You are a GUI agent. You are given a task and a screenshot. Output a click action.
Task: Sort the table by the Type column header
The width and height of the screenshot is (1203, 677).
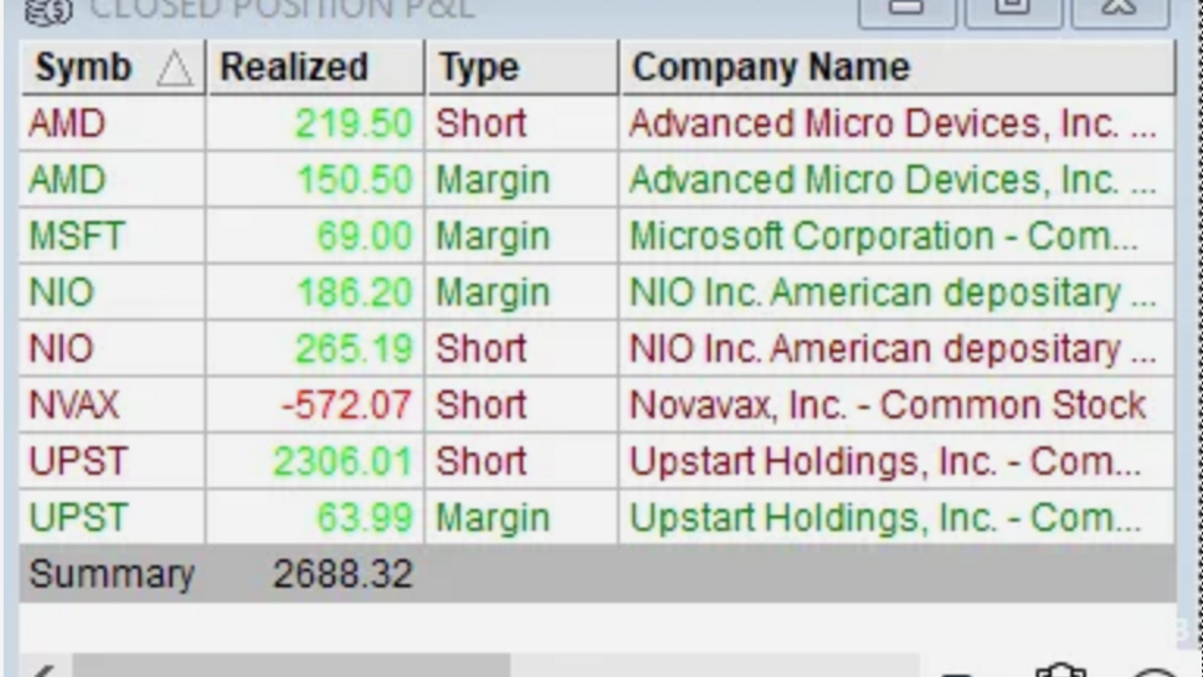click(x=478, y=66)
